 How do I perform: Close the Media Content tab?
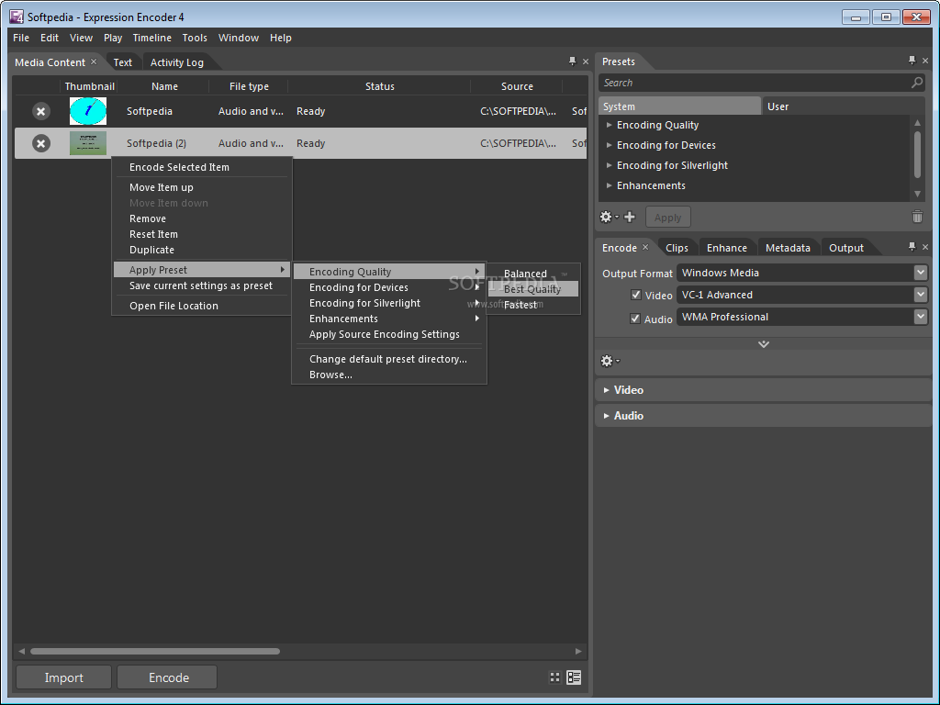click(x=94, y=62)
